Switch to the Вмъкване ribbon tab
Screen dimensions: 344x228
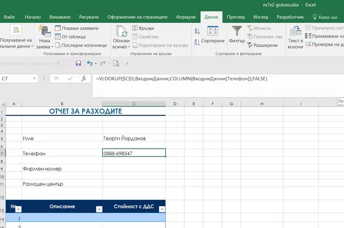(x=60, y=17)
